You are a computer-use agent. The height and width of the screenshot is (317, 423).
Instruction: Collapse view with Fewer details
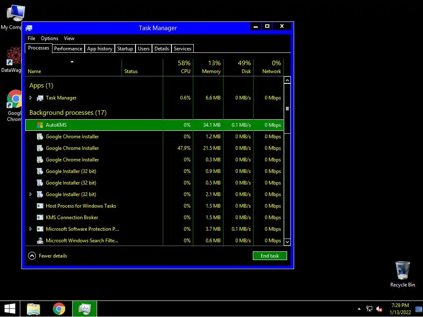coord(48,256)
